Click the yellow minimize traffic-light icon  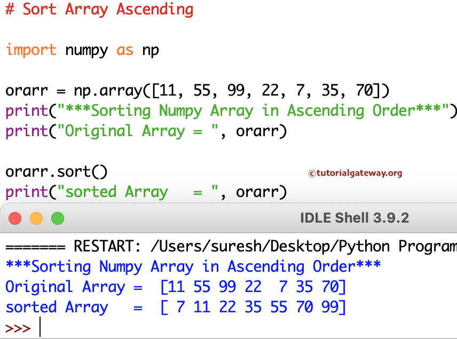click(36, 218)
